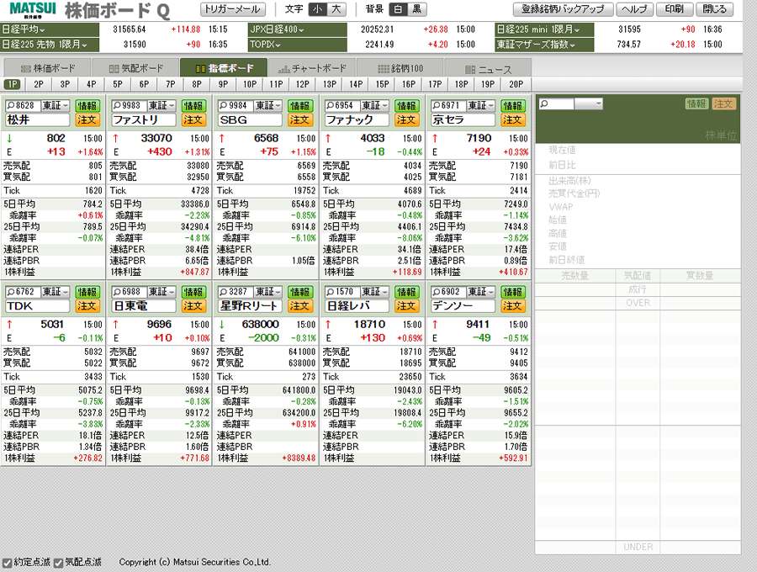The width and height of the screenshot is (757, 572).
Task: Open the 東証 market dropdown for デンソー
Action: coord(480,292)
